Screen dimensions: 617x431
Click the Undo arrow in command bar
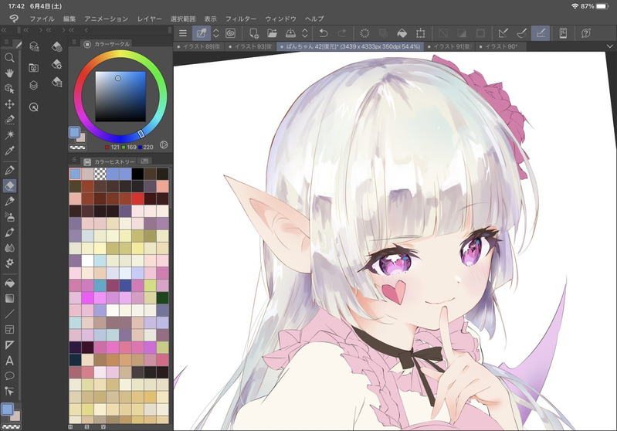(324, 33)
